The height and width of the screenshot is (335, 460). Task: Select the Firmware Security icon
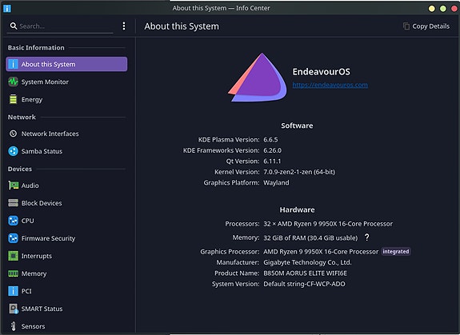click(13, 238)
